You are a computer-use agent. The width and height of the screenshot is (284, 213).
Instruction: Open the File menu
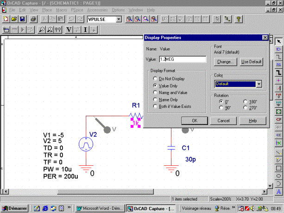coord(12,10)
